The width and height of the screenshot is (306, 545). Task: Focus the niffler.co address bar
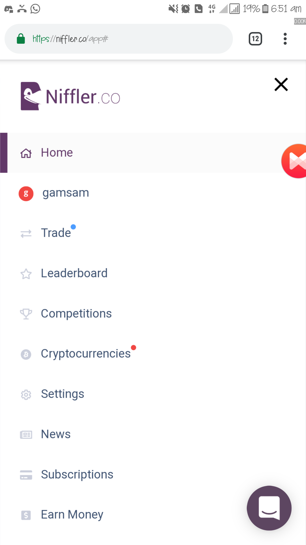tap(119, 39)
